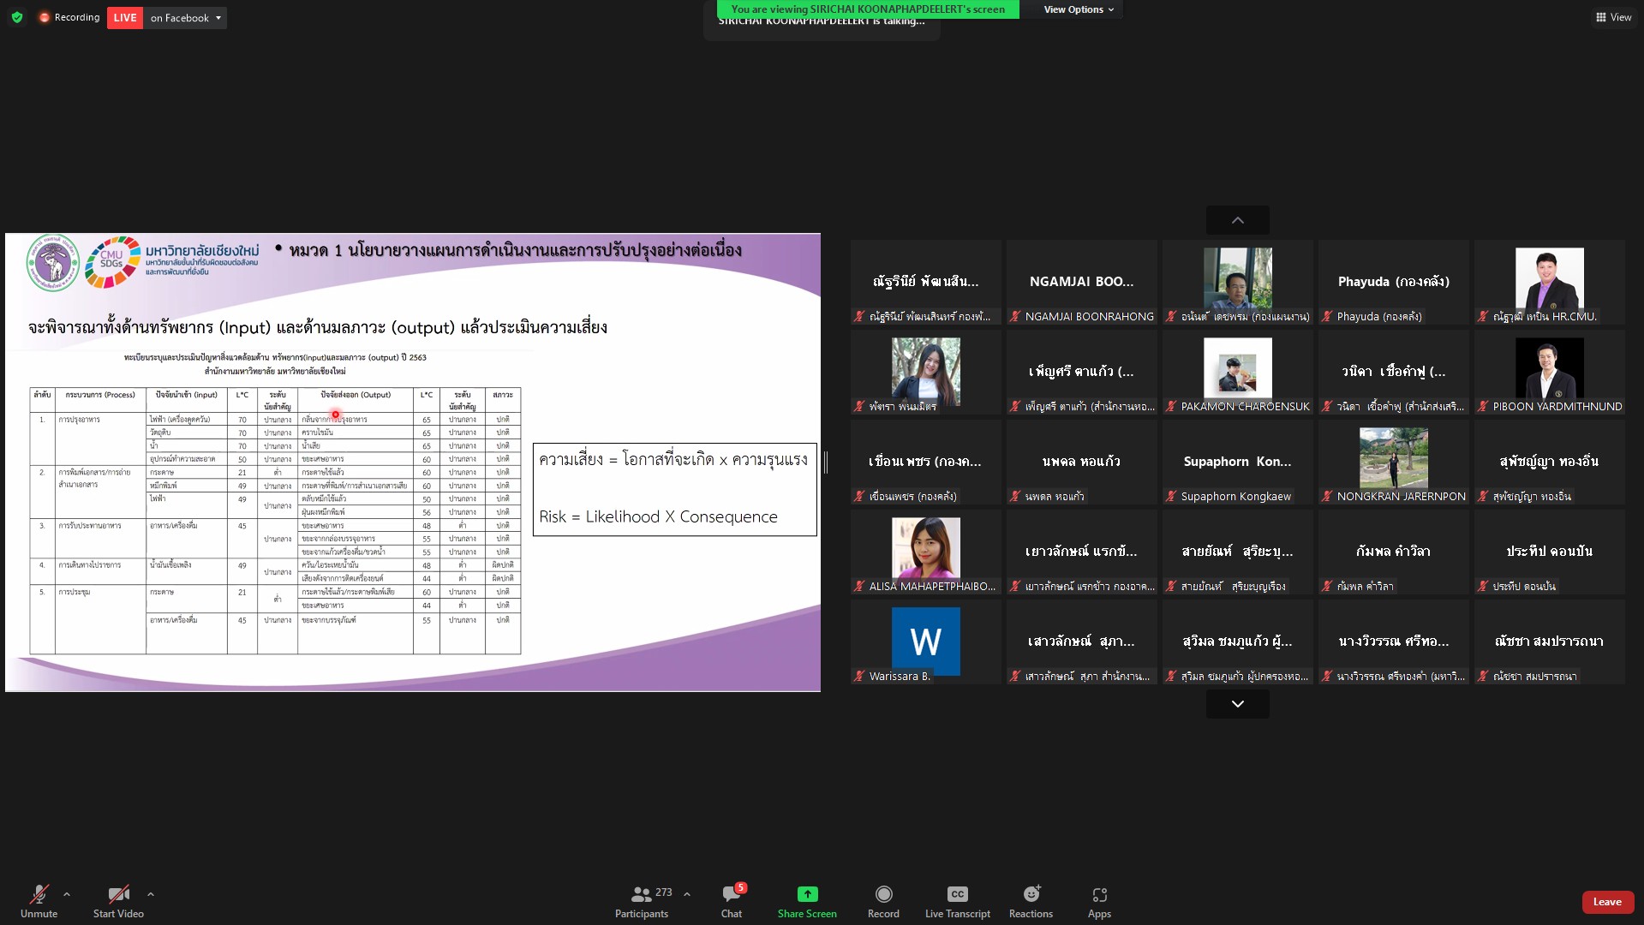Start recording with the Record button
This screenshot has width=1644, height=925.
[x=883, y=902]
